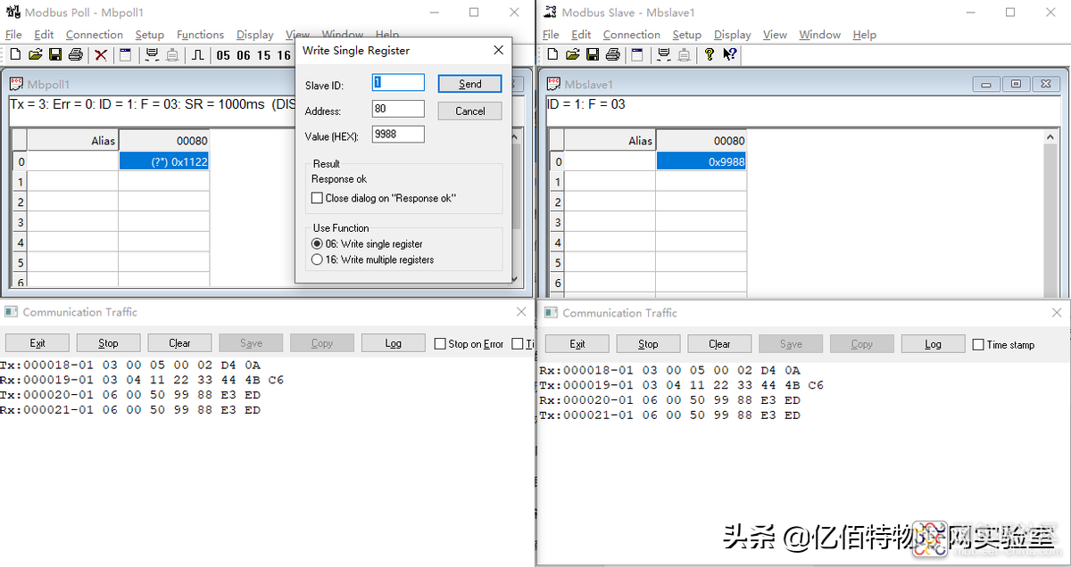Viewport: 1071px width, 567px height.
Task: Open Setup menu in Modbus Poll
Action: (x=150, y=35)
